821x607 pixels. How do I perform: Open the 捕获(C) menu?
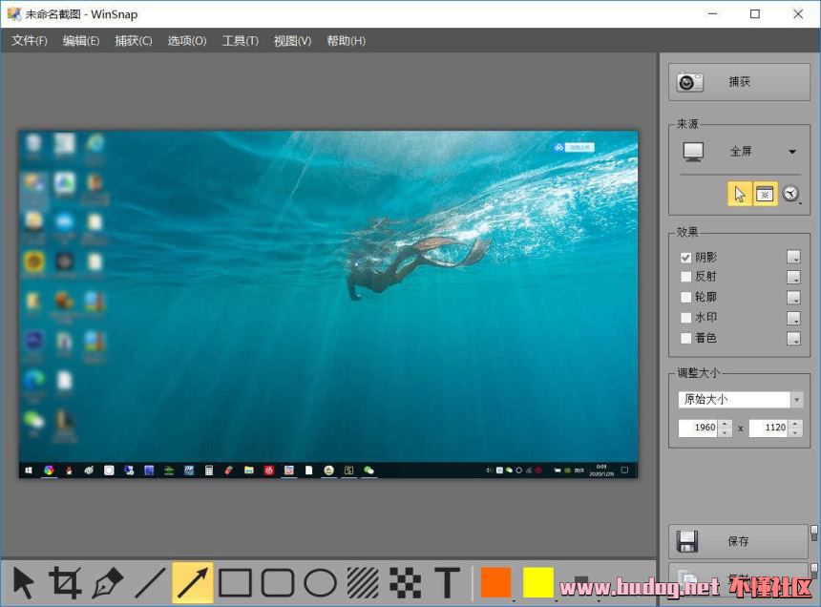tap(134, 41)
